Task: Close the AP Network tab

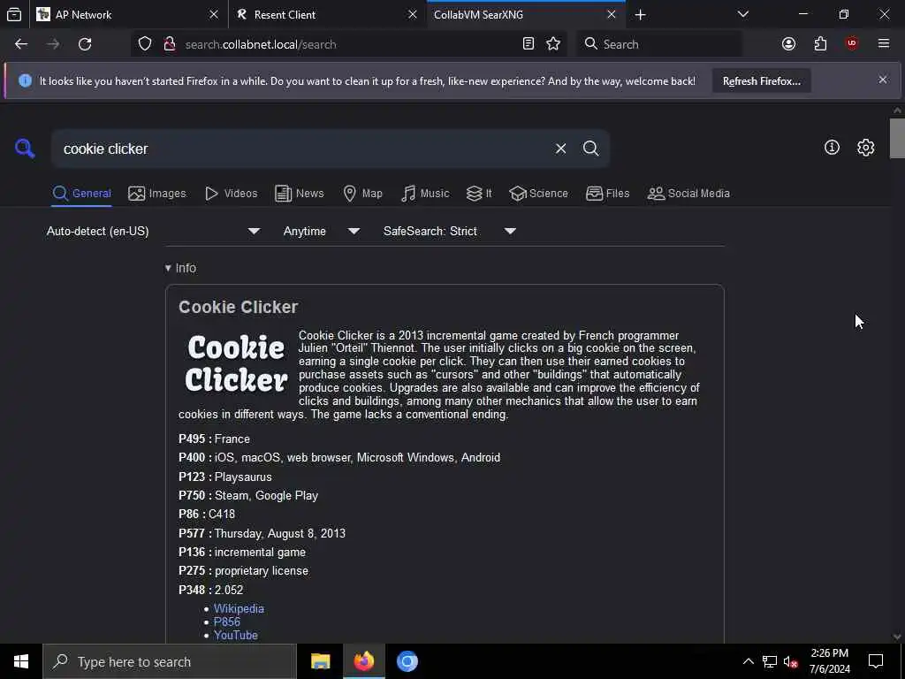Action: [x=214, y=14]
